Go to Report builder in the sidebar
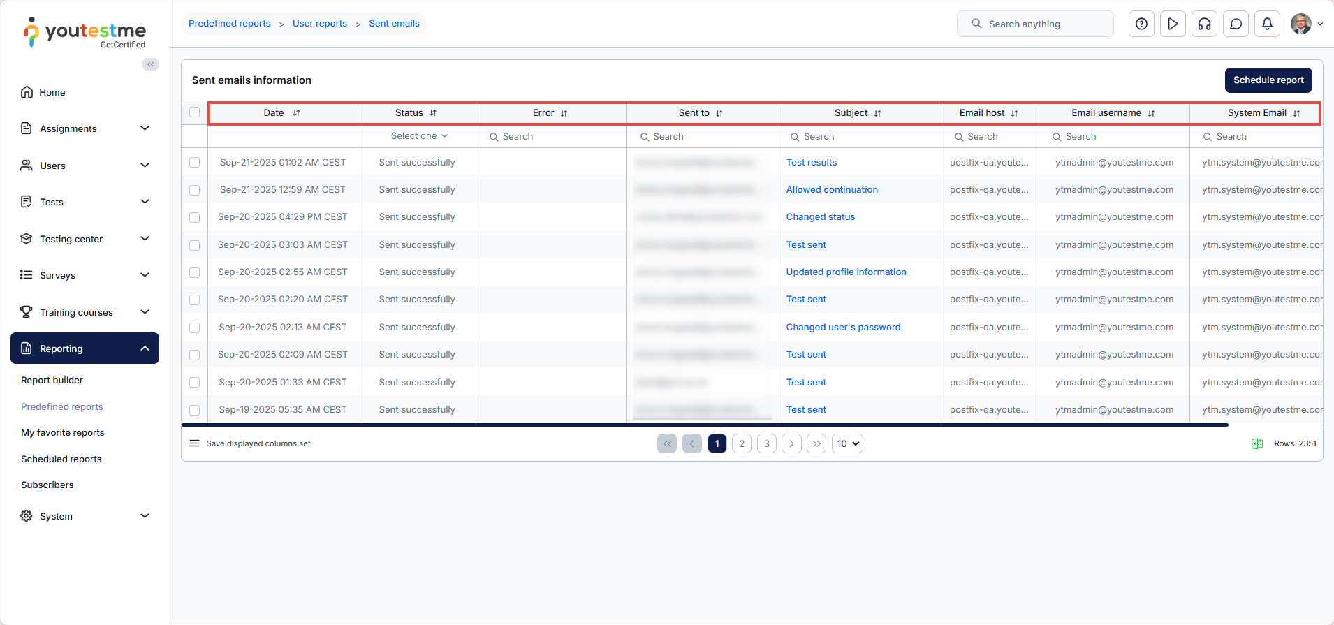Image resolution: width=1334 pixels, height=625 pixels. pos(52,380)
